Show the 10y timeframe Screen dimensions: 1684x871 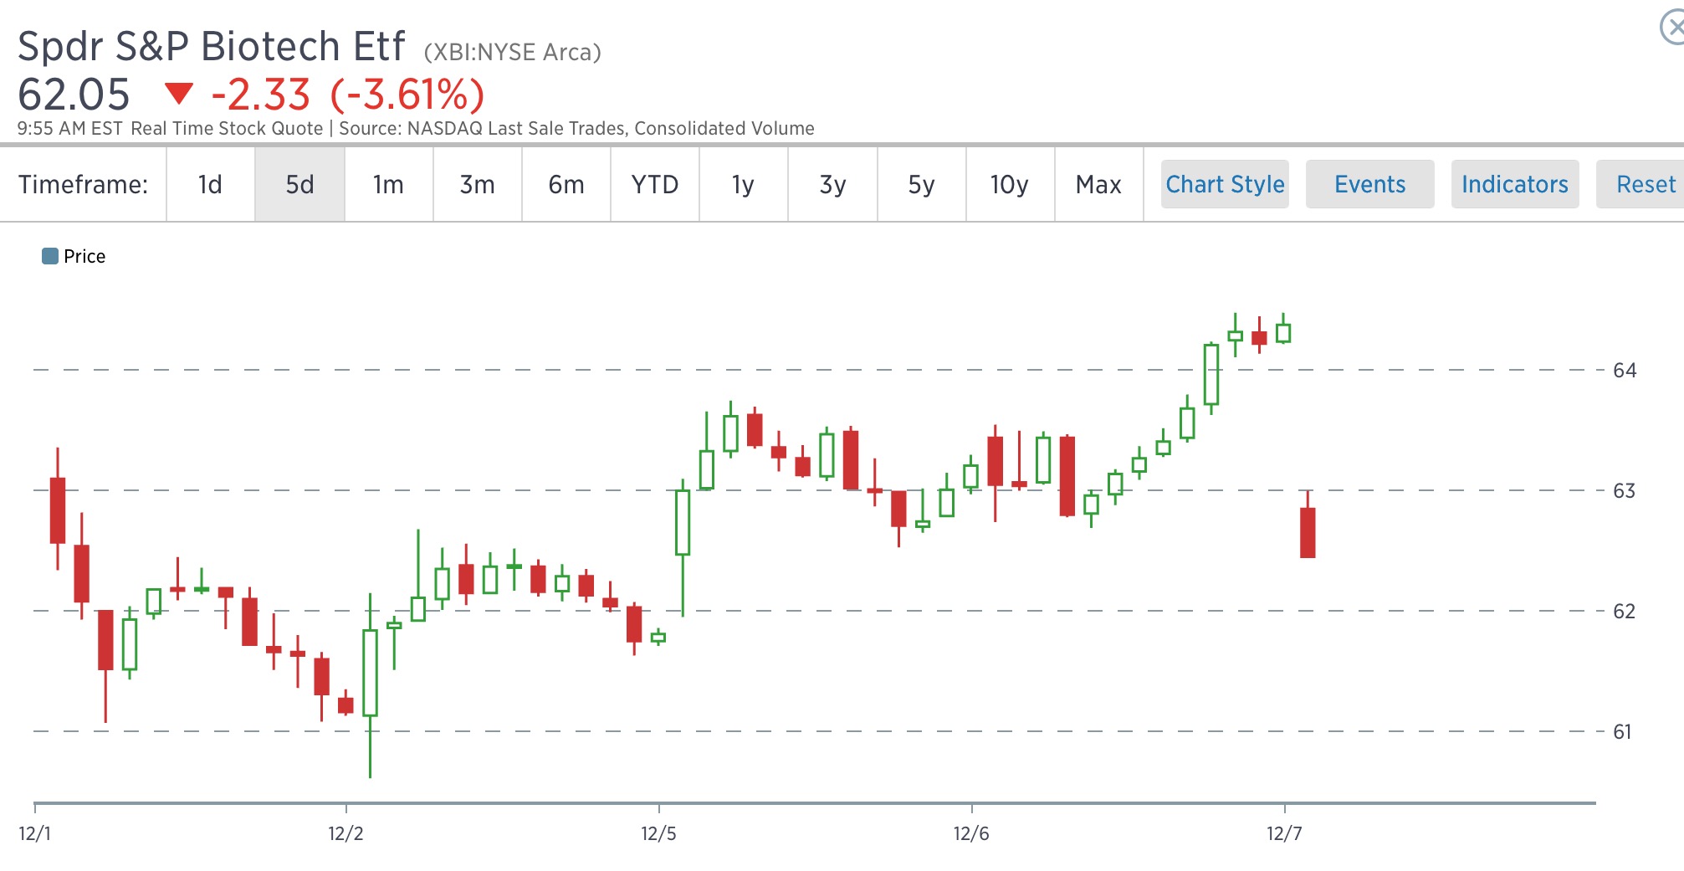[x=1010, y=184]
